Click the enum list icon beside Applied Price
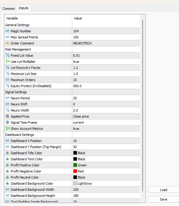The height and width of the screenshot is (206, 179). [x=8, y=116]
